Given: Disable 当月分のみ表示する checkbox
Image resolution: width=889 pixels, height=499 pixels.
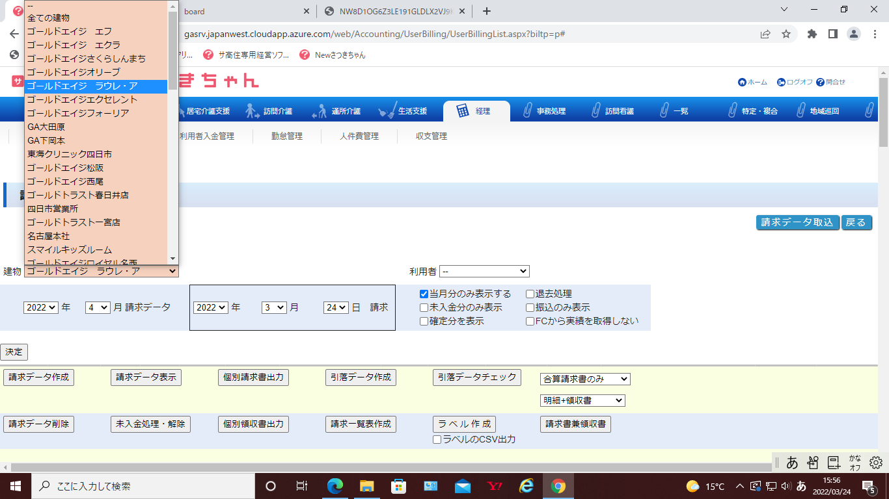Looking at the screenshot, I should [x=424, y=294].
